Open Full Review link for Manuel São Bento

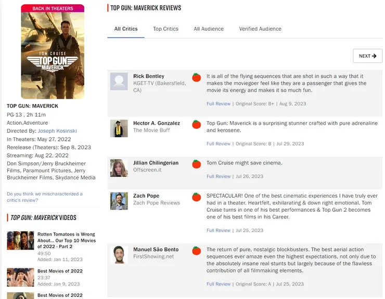[x=219, y=284]
